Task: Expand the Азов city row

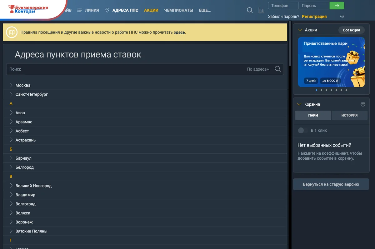Action: coord(145,113)
